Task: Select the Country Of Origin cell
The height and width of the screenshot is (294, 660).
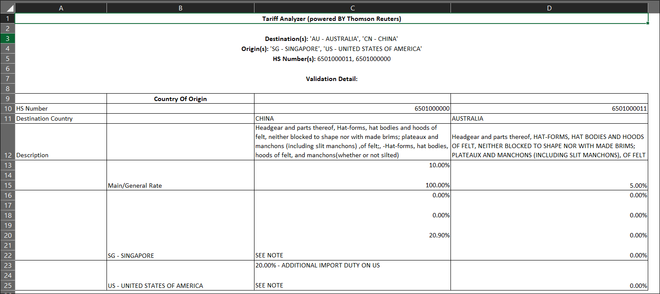Action: tap(180, 98)
